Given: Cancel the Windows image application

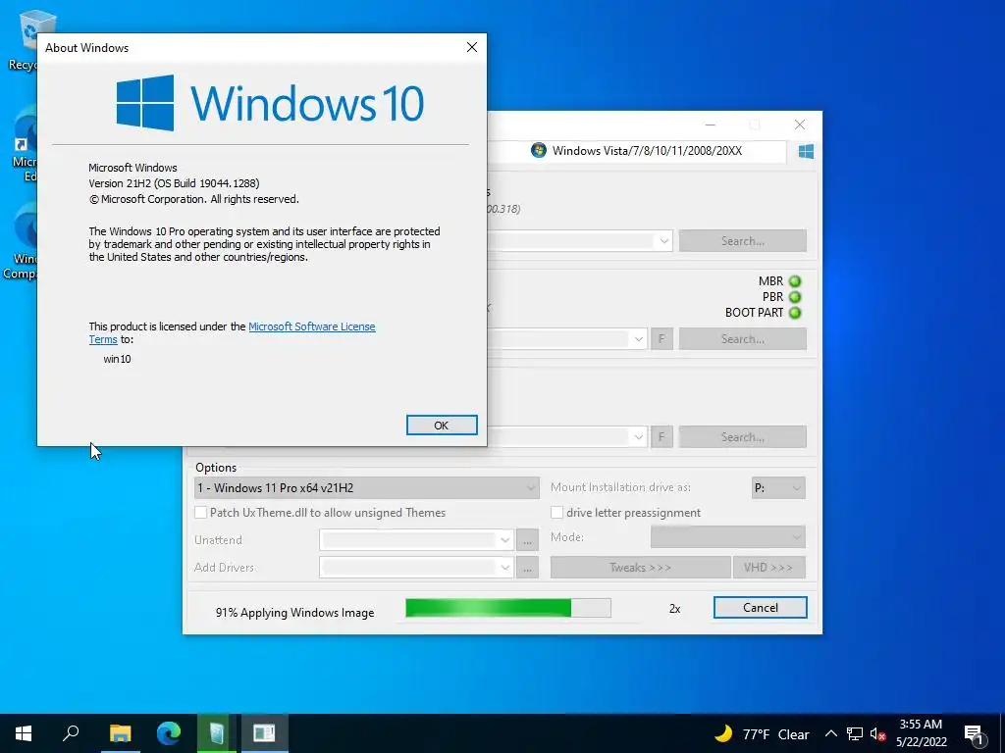Looking at the screenshot, I should 761,608.
